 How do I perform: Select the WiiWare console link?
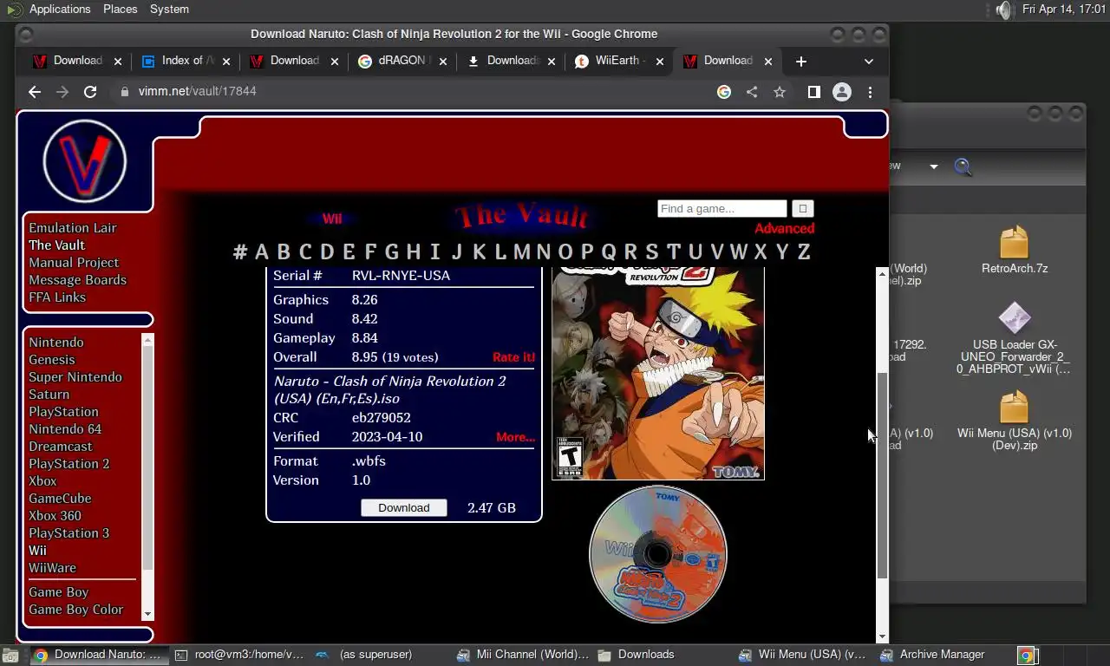click(52, 567)
